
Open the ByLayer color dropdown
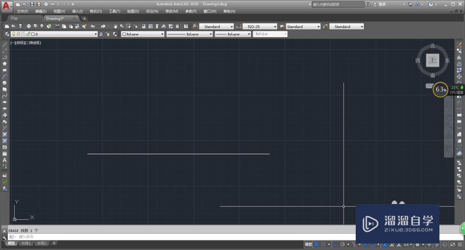click(143, 34)
